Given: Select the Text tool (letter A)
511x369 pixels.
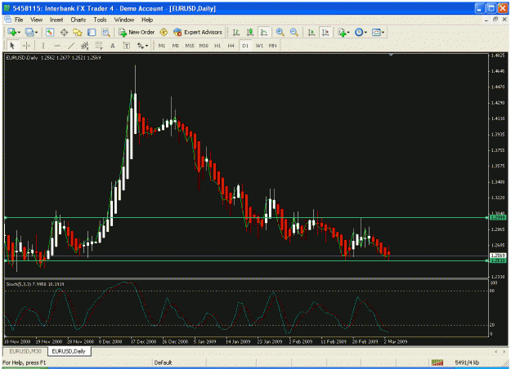Looking at the screenshot, I should (x=113, y=46).
